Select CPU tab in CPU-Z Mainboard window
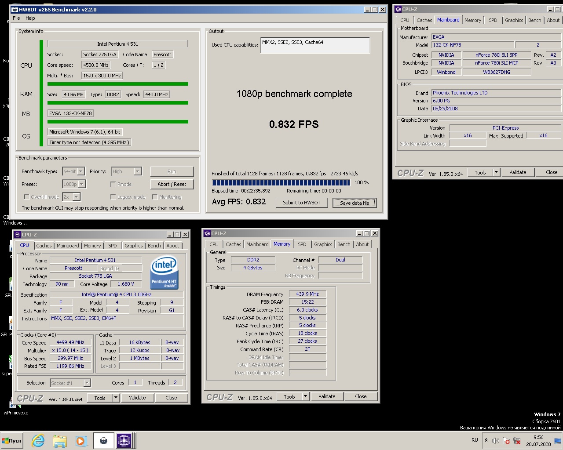 pos(405,20)
